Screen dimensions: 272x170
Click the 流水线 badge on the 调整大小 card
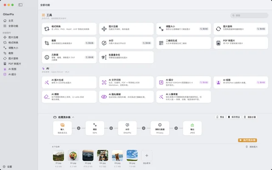(204, 29)
